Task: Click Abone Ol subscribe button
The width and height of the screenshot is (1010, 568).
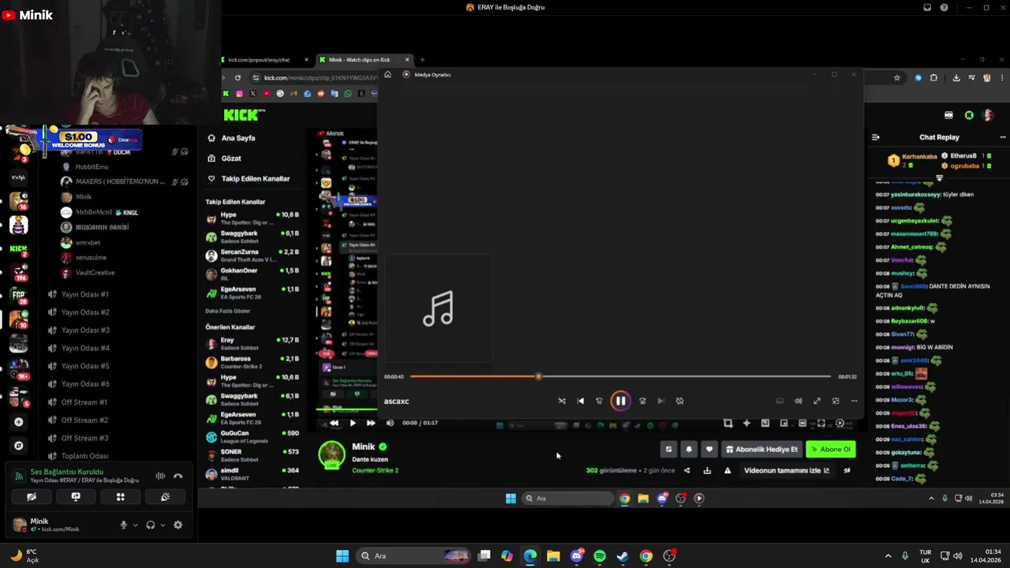Action: [x=831, y=449]
